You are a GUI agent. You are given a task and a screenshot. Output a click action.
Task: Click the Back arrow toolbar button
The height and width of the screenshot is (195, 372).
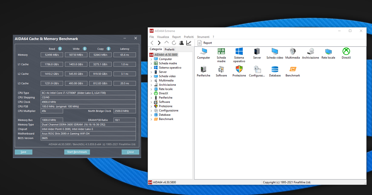[x=152, y=43]
